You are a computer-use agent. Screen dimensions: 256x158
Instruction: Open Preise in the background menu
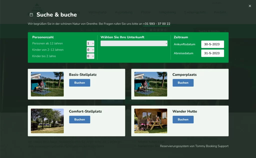coord(146,12)
